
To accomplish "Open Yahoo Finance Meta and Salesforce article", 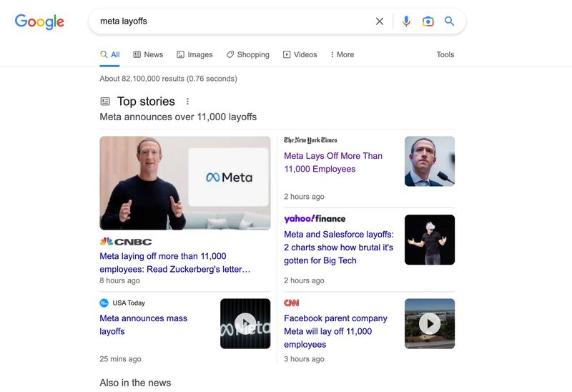I will pyautogui.click(x=338, y=248).
